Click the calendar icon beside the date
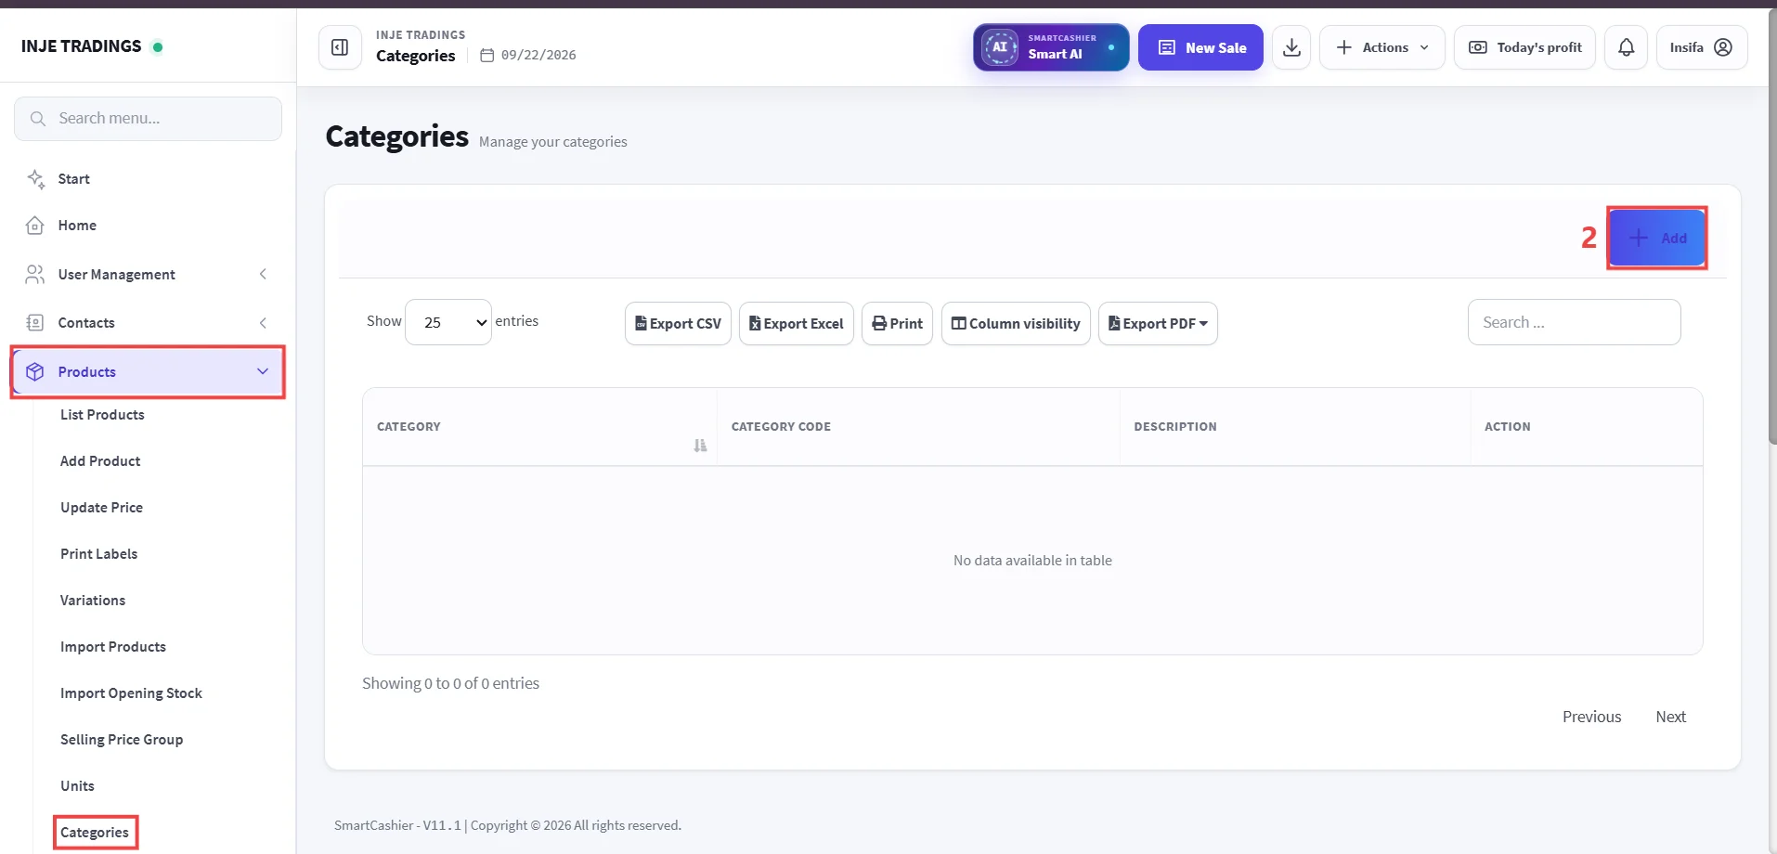Screen dimensions: 1777x854 tap(486, 56)
